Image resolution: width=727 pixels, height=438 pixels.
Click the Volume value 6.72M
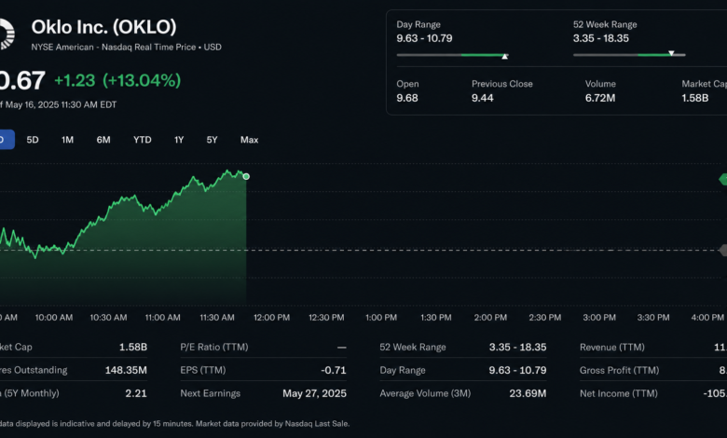600,98
